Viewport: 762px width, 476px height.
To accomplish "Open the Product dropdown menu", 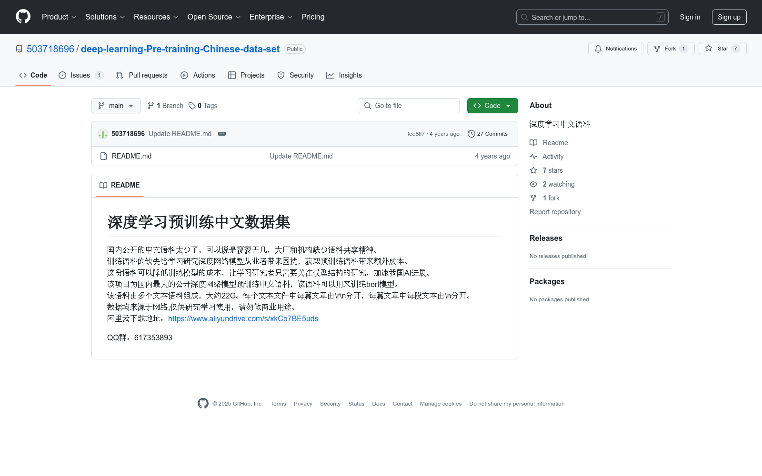I will pos(59,17).
